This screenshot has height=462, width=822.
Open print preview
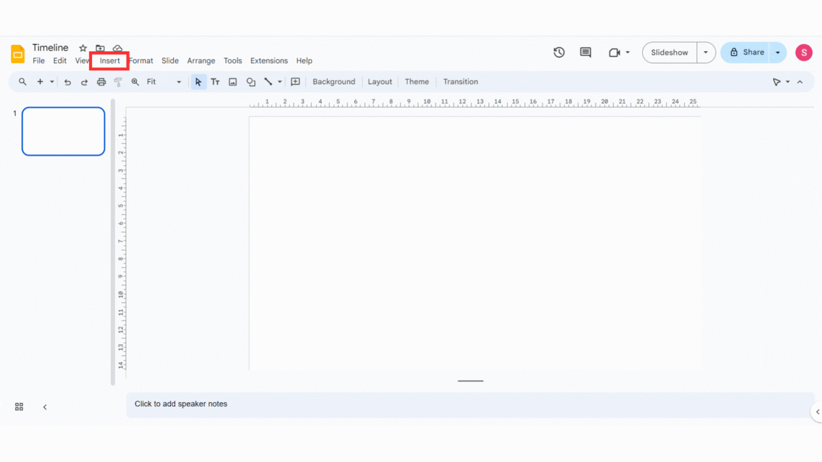(x=101, y=81)
